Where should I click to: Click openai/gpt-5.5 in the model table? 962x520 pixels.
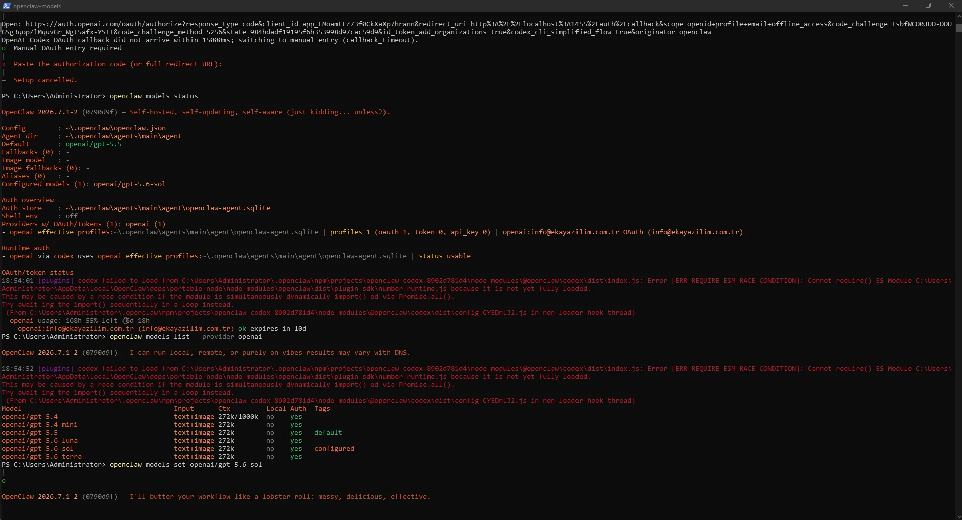[x=30, y=433]
